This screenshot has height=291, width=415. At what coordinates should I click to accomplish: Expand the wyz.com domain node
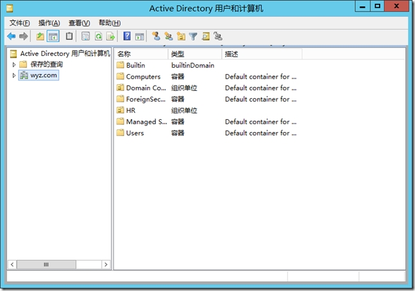[x=14, y=75]
